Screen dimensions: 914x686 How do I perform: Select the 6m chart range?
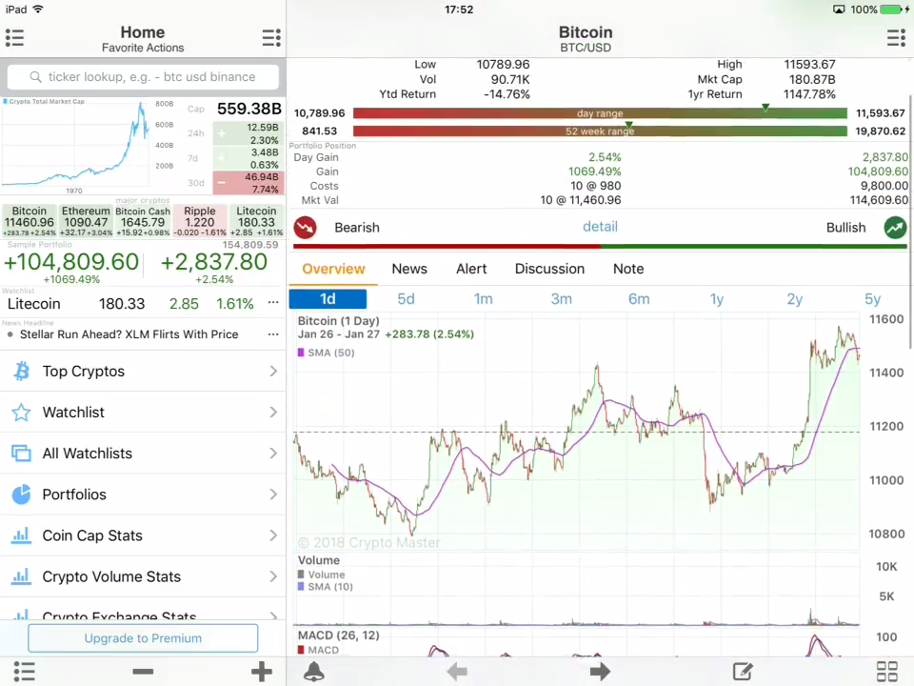639,299
